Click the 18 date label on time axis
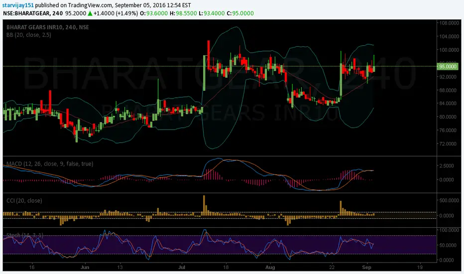 click(x=226, y=267)
